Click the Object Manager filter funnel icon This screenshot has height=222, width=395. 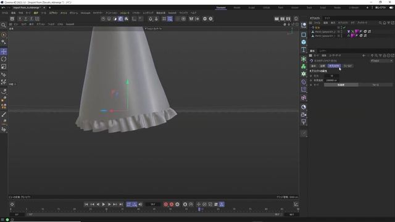[389, 23]
